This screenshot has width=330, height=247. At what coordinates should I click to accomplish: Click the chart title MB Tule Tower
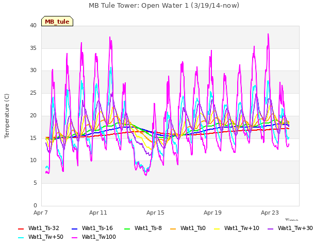[x=164, y=6]
